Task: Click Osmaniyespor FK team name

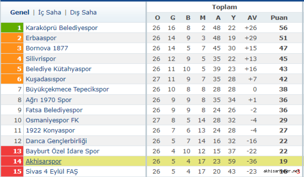Action: (x=52, y=120)
